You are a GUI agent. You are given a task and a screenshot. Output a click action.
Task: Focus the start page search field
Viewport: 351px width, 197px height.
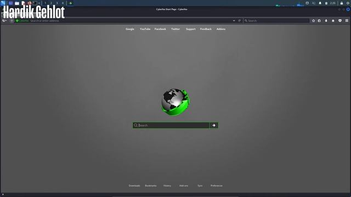coord(171,125)
